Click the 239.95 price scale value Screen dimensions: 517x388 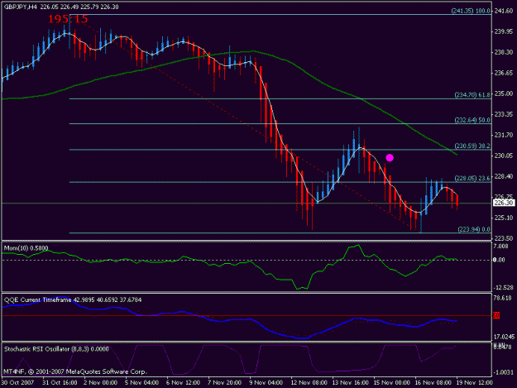pyautogui.click(x=504, y=31)
